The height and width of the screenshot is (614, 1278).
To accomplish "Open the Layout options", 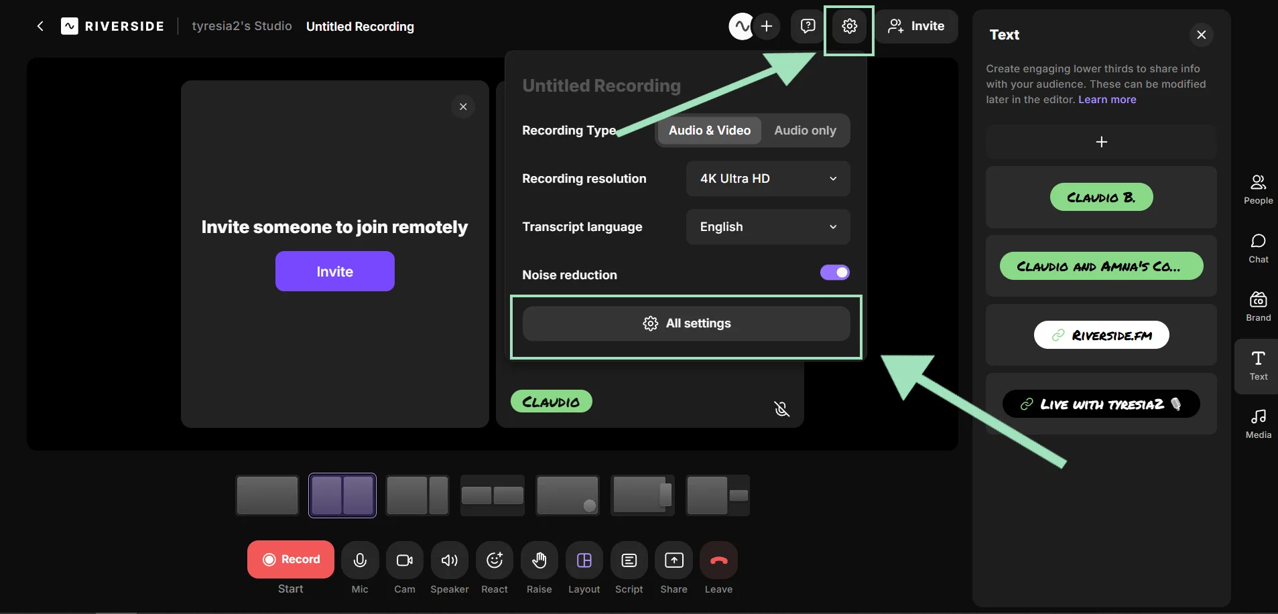I will (x=584, y=560).
